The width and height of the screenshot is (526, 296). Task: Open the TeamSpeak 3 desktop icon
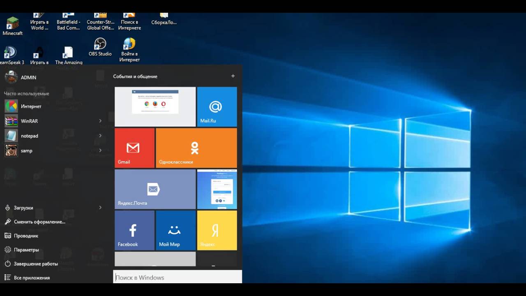pyautogui.click(x=11, y=55)
